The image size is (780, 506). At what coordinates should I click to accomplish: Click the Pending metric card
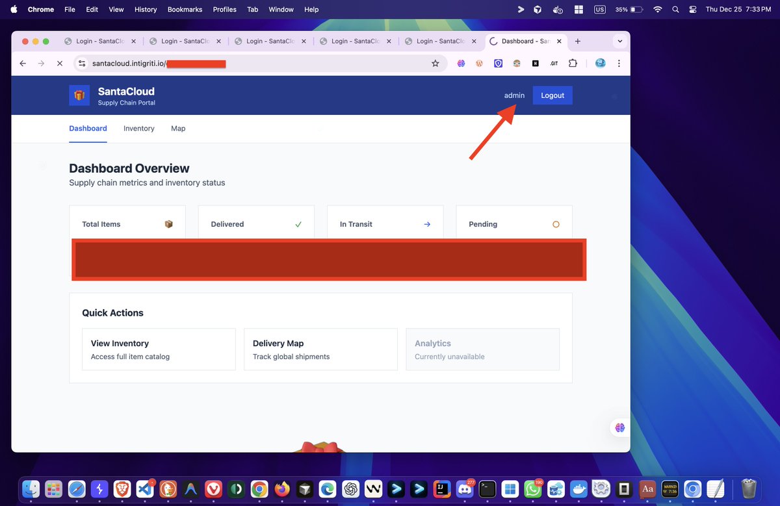(x=514, y=223)
